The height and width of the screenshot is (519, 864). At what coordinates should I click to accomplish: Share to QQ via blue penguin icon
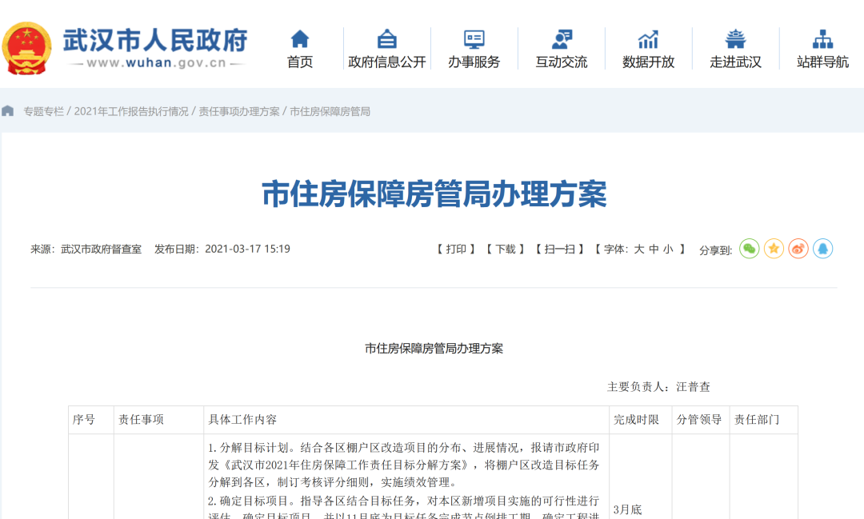point(822,249)
